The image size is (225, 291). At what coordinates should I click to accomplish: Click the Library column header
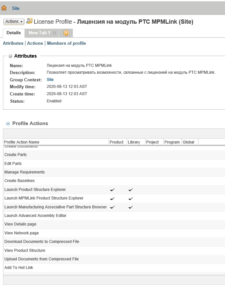(x=136, y=142)
